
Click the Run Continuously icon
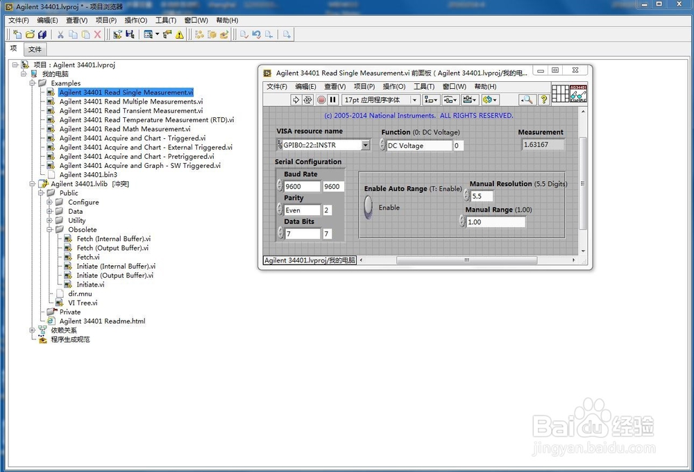(307, 100)
